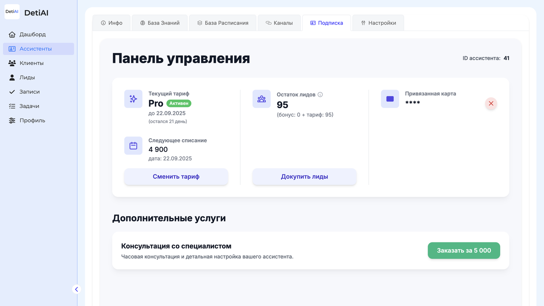This screenshot has width=544, height=306.
Task: Switch to the База Знаний tab
Action: pyautogui.click(x=159, y=22)
